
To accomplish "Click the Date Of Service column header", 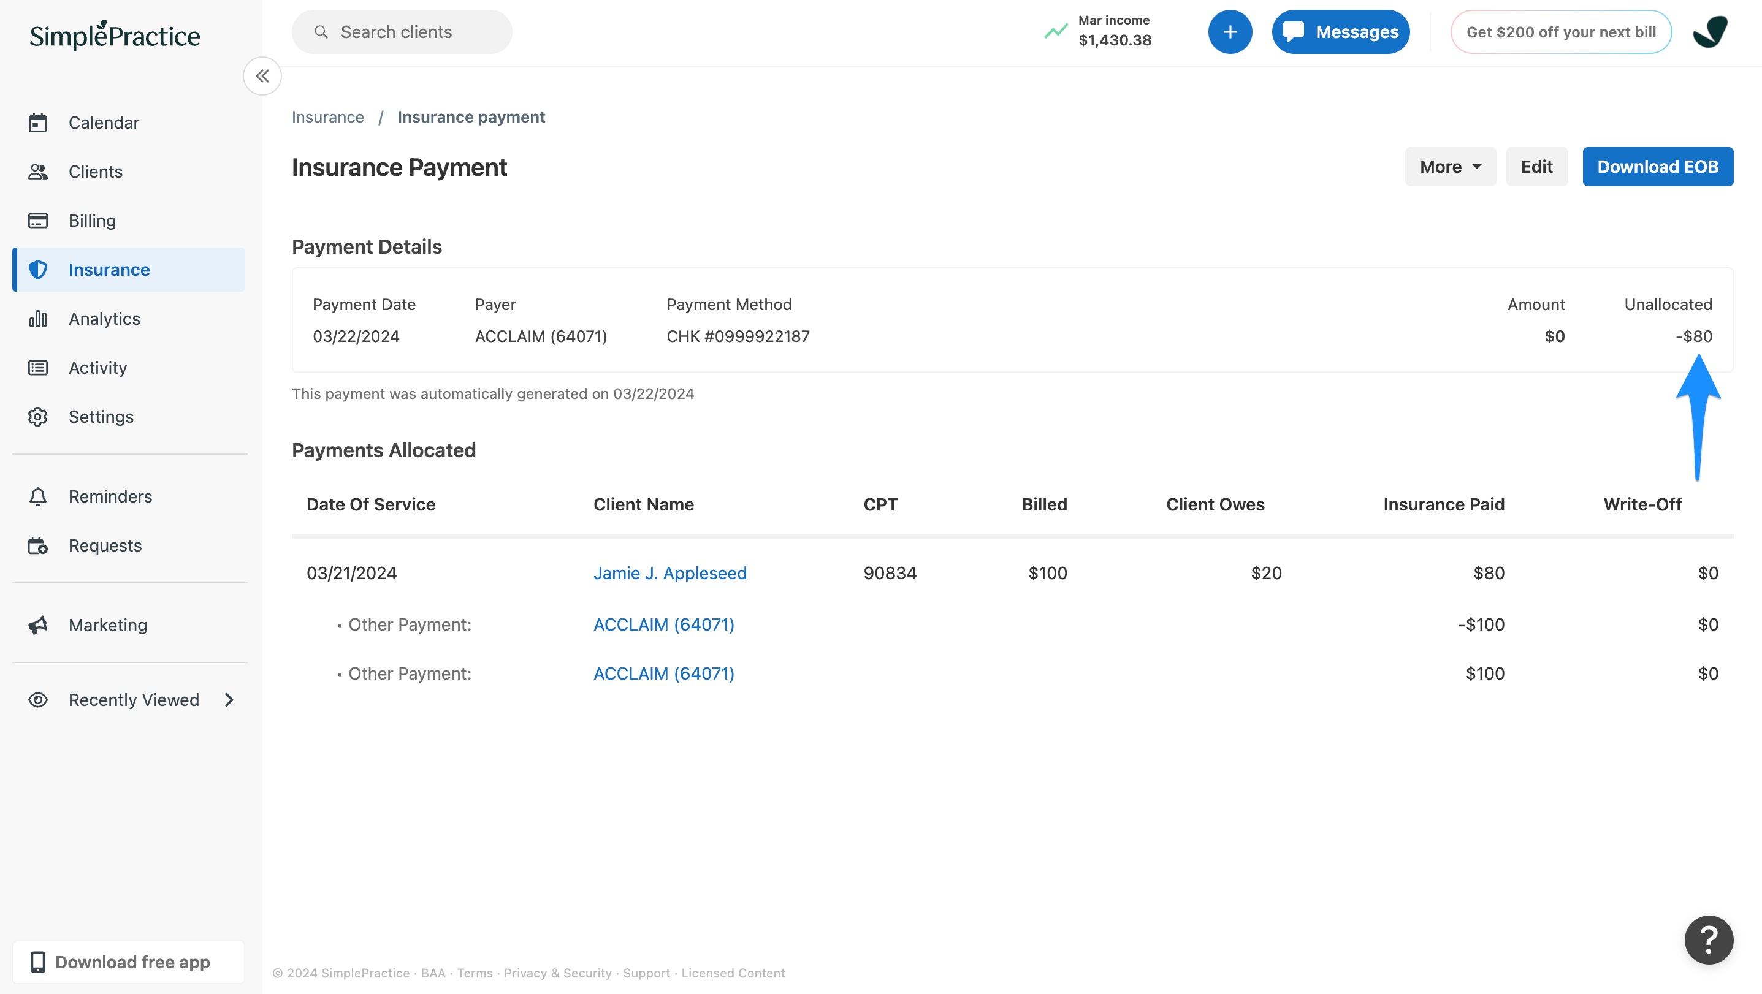I will click(371, 504).
